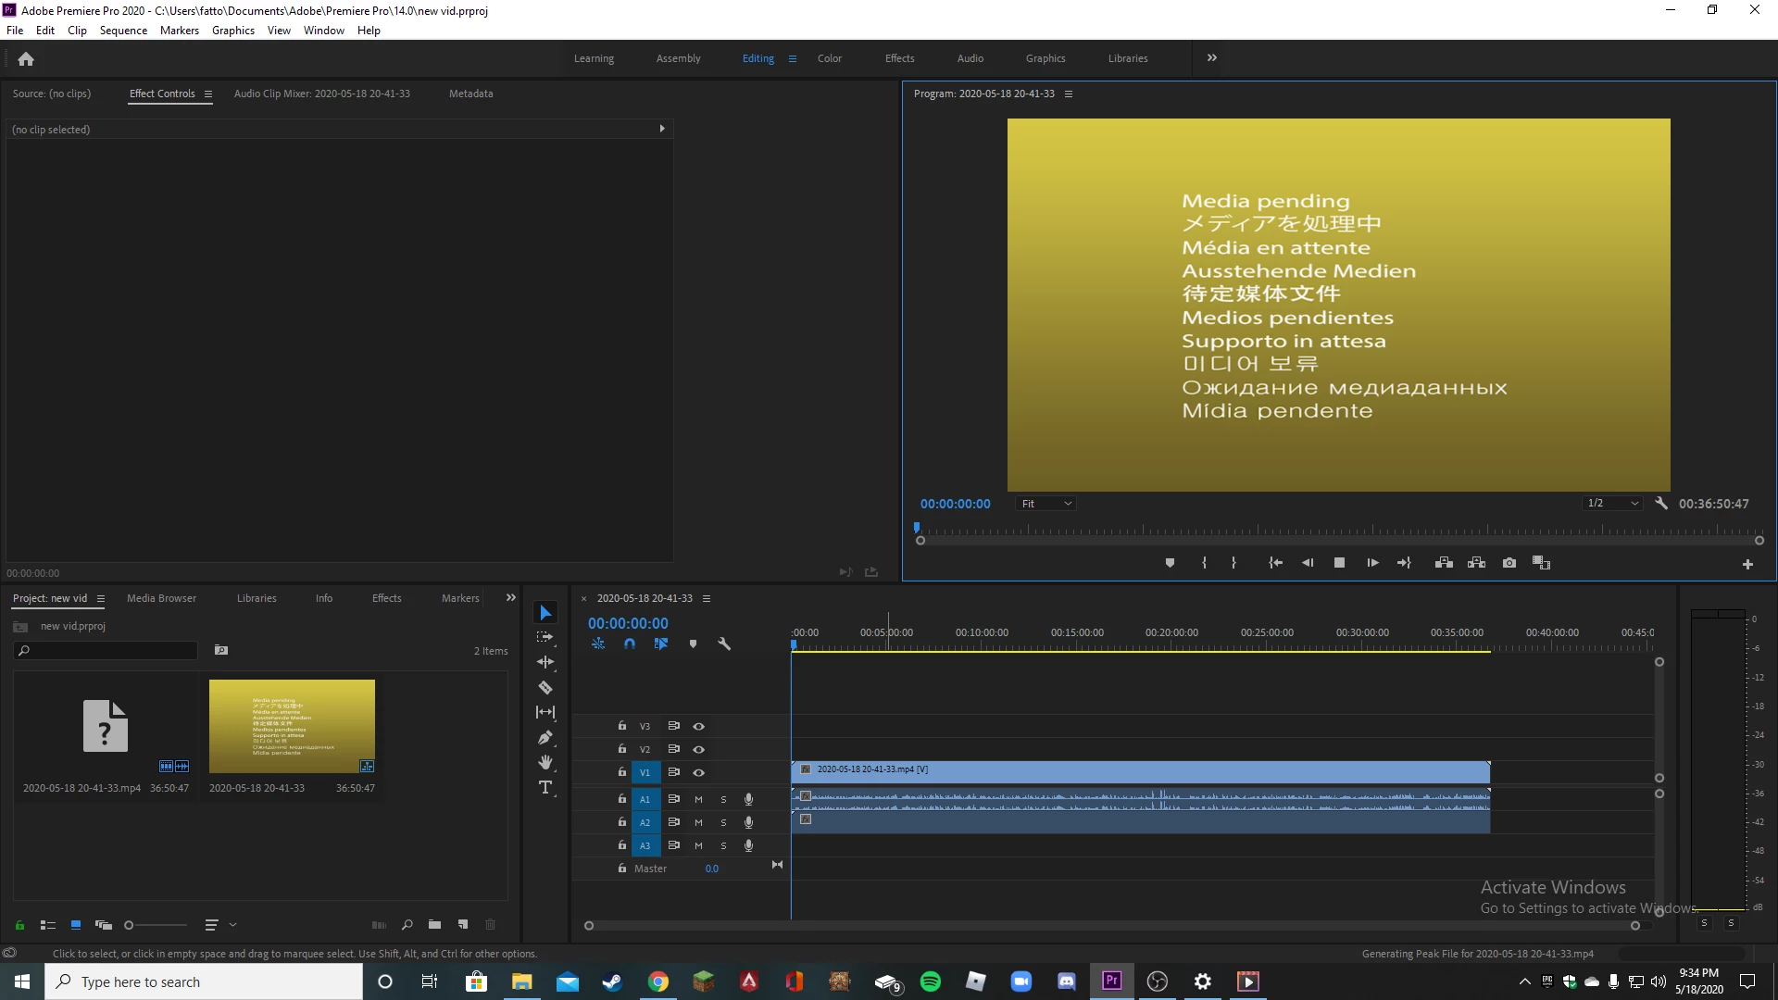The width and height of the screenshot is (1778, 1000).
Task: Click the Export Frame camera icon
Action: pyautogui.click(x=1509, y=563)
